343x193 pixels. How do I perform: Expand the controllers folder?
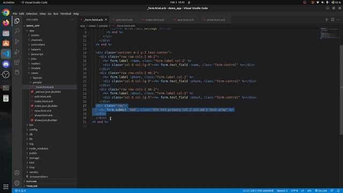pos(38,44)
